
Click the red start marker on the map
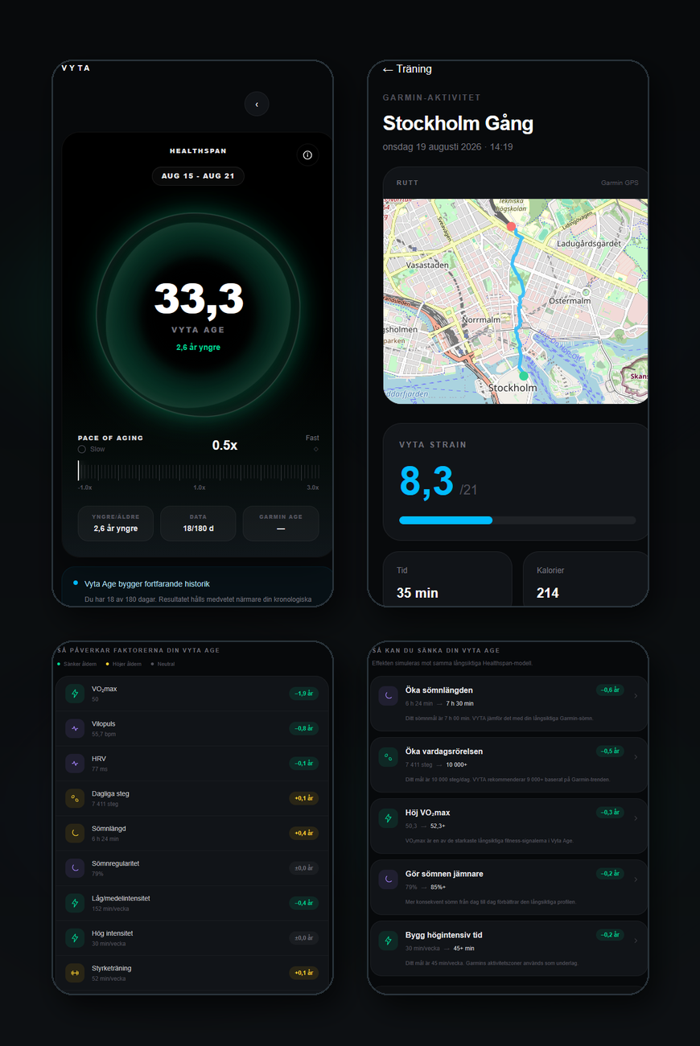[x=510, y=227]
